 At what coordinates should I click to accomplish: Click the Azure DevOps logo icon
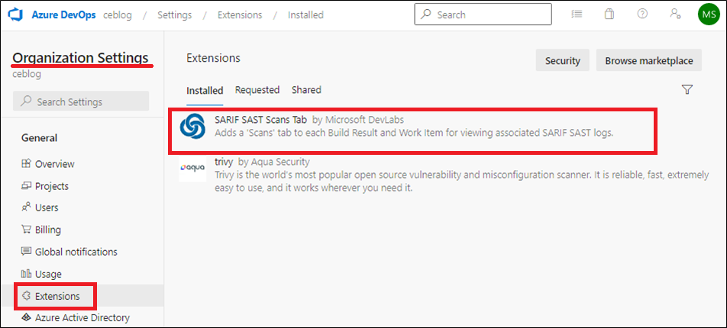tap(16, 14)
